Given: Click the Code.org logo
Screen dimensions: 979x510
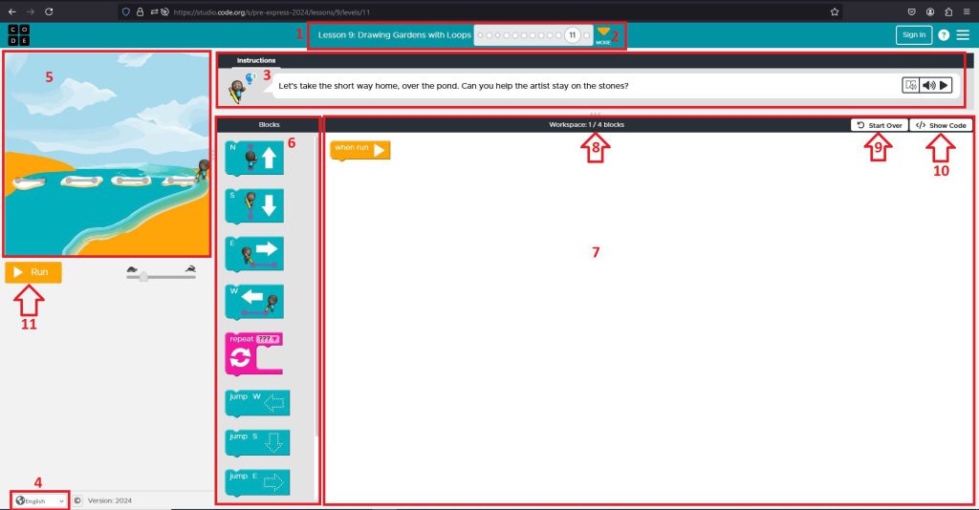Looking at the screenshot, I should pos(18,34).
